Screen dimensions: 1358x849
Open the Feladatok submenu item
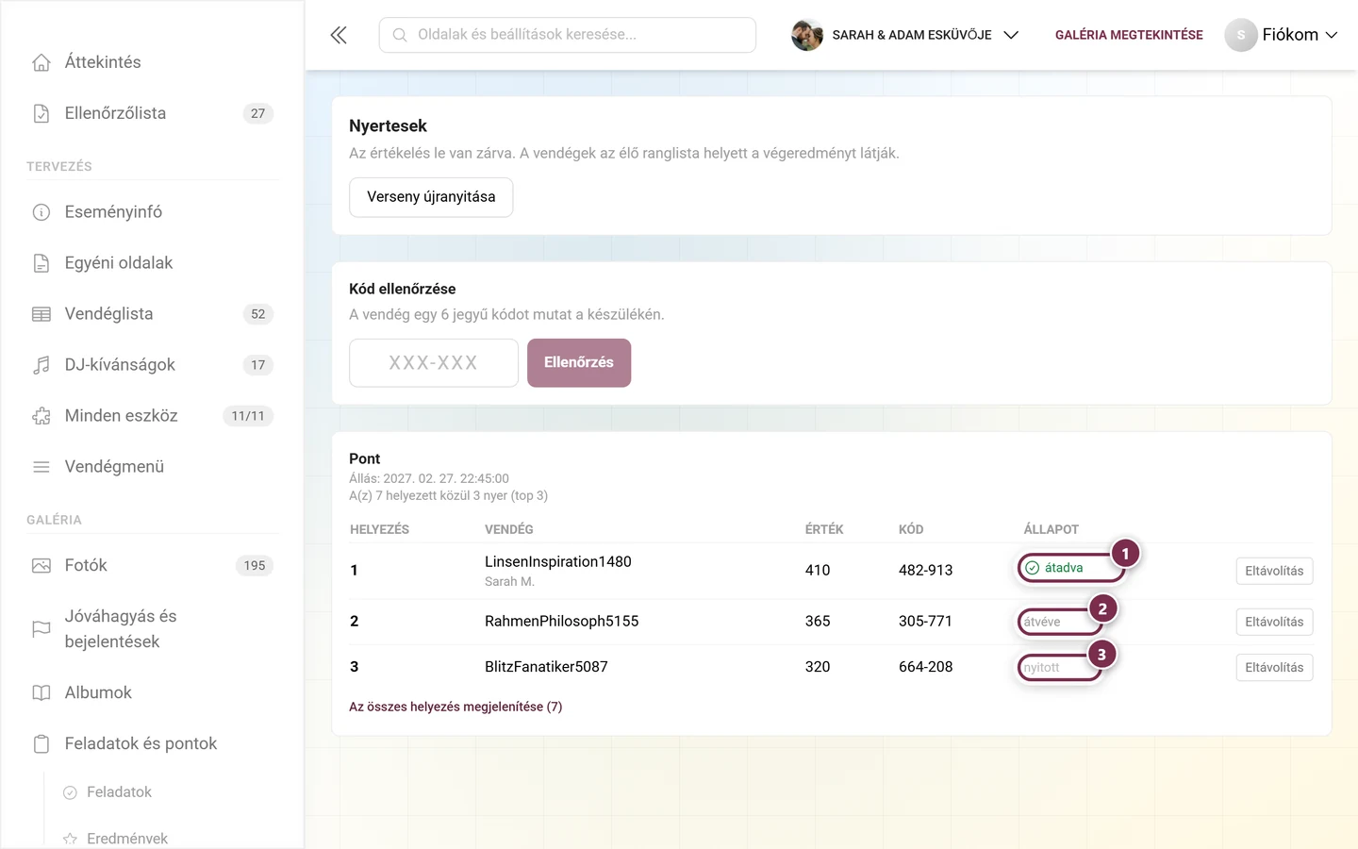(x=119, y=792)
